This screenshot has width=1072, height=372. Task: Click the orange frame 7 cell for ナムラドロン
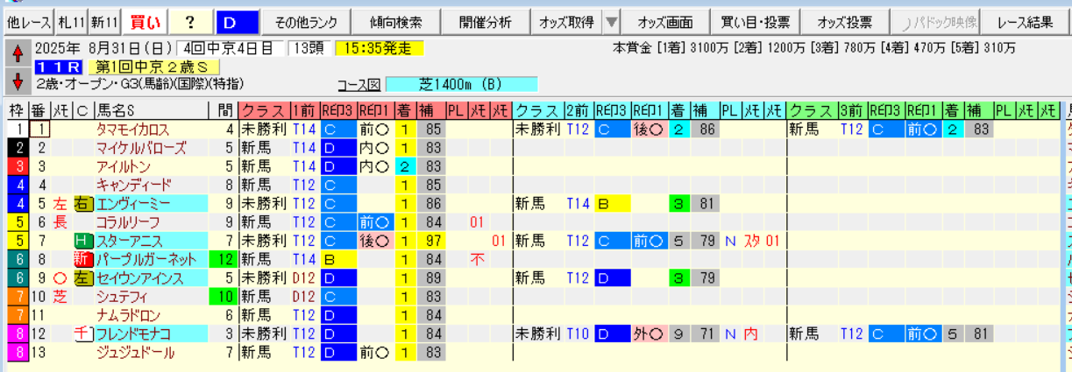(x=17, y=316)
